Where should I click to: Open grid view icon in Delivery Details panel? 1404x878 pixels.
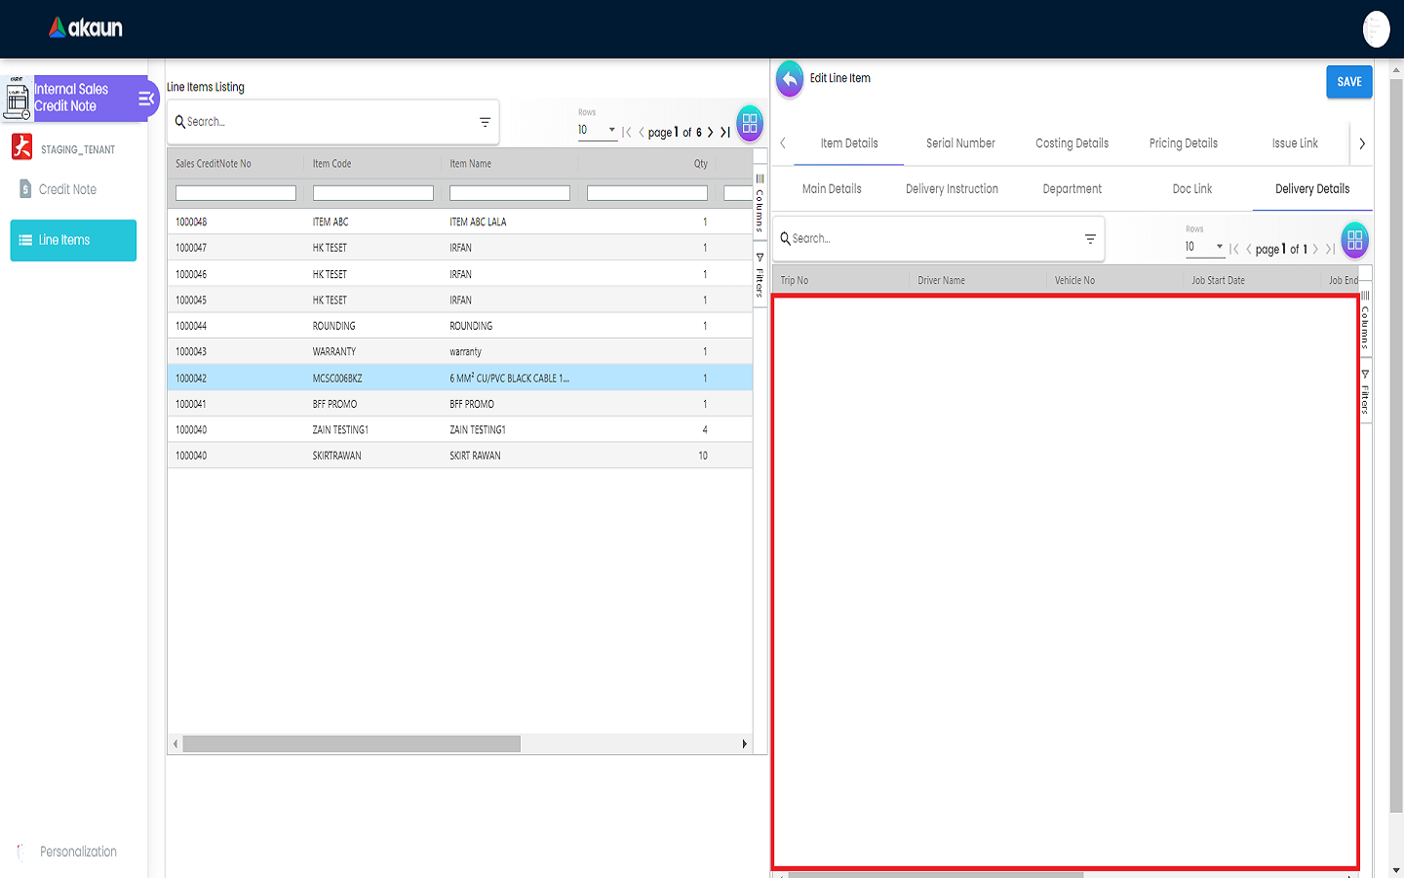[x=1354, y=240]
